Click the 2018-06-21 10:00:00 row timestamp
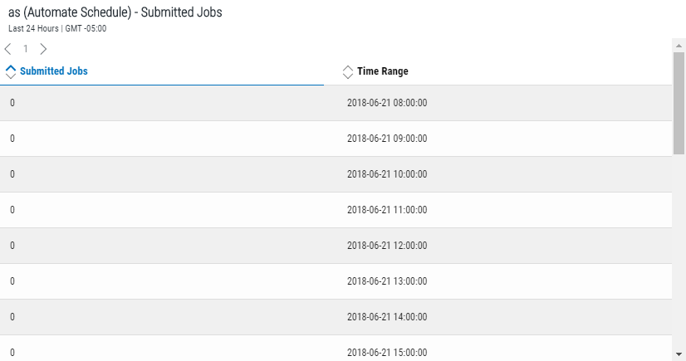 tap(387, 174)
